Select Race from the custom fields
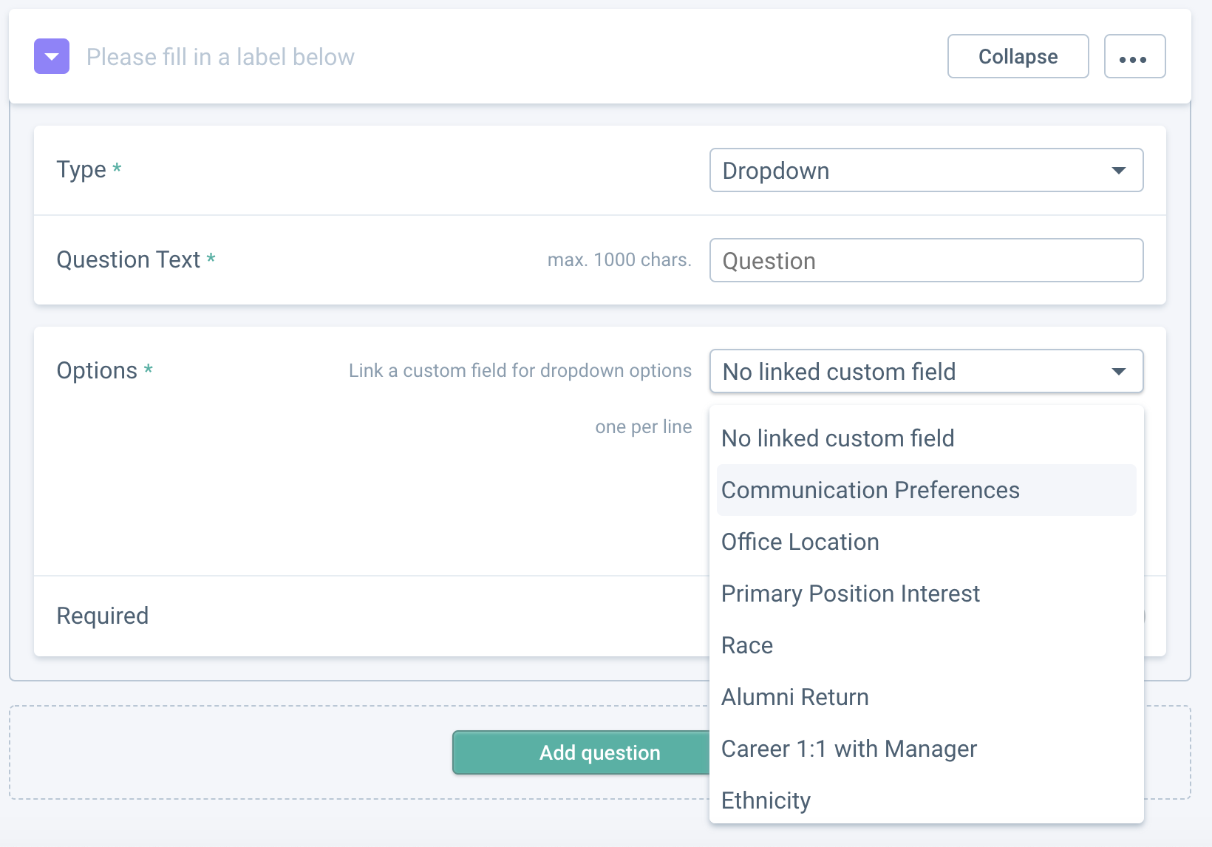This screenshot has width=1212, height=847. [926, 645]
